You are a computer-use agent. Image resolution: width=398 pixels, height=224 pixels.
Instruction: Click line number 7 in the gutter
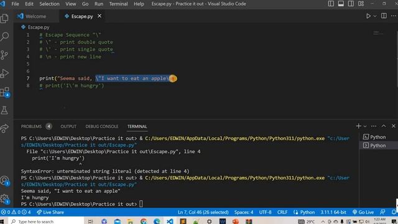point(28,78)
